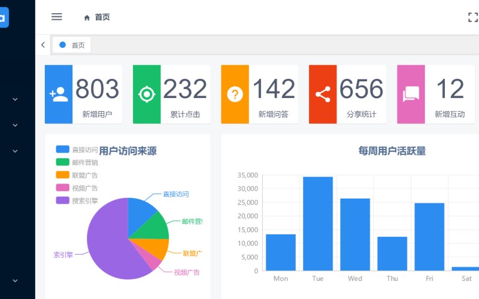Open the 首页 tab in tab bar
479x299 pixels.
pyautogui.click(x=72, y=45)
